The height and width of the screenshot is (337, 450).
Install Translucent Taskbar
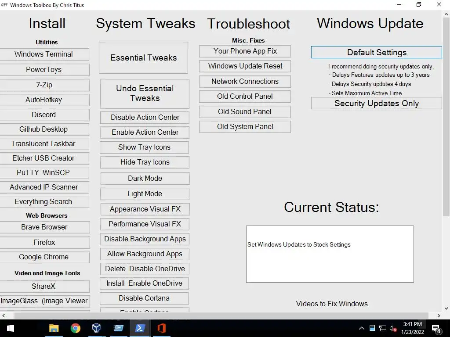(44, 143)
